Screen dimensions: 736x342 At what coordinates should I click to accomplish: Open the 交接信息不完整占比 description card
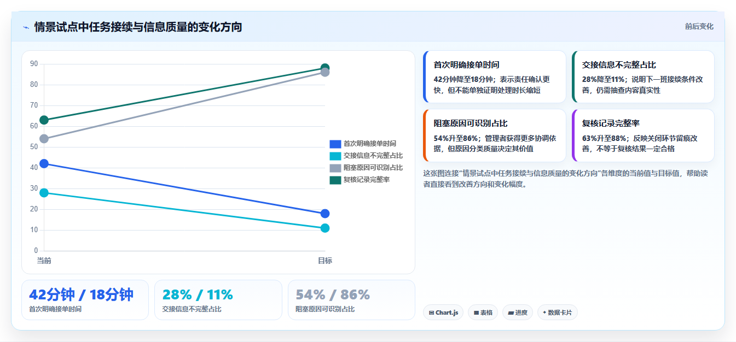pos(643,77)
